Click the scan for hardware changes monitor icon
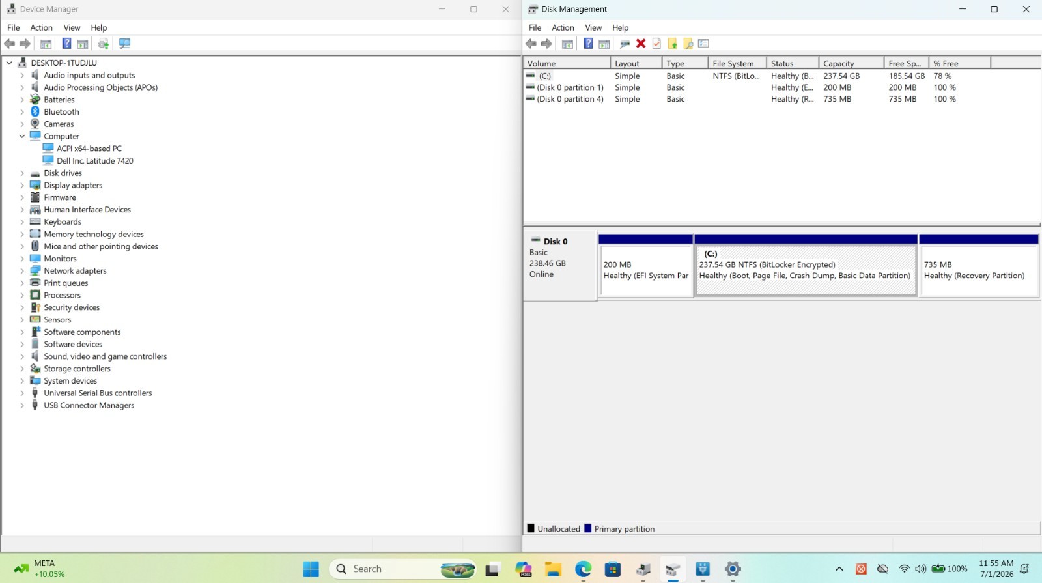Image resolution: width=1042 pixels, height=583 pixels. [124, 44]
